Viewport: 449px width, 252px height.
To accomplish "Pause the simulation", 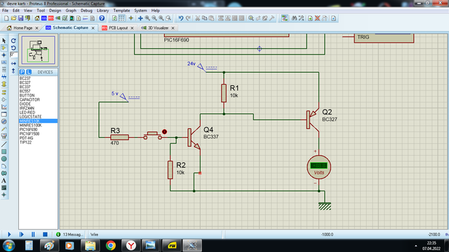I will tap(33, 234).
